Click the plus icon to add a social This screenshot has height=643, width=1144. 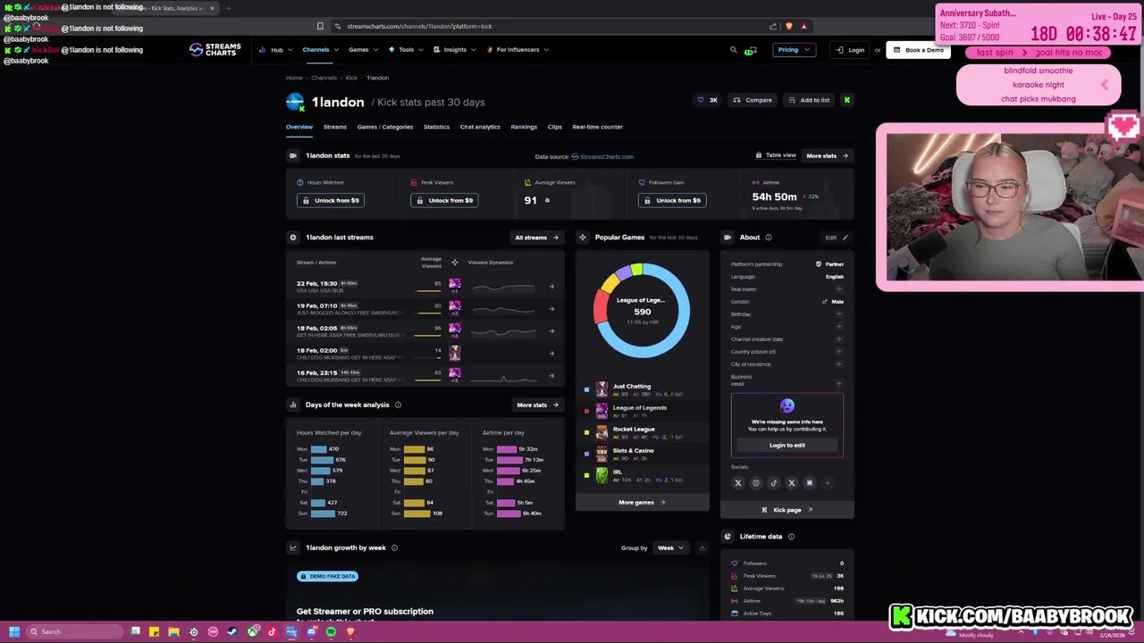pos(828,483)
